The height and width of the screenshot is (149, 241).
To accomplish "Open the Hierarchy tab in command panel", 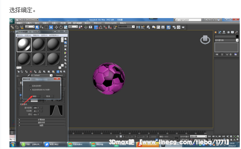I will tap(224, 32).
